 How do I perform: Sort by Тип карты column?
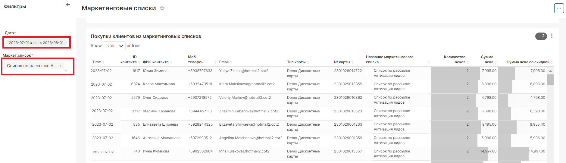tap(296, 62)
